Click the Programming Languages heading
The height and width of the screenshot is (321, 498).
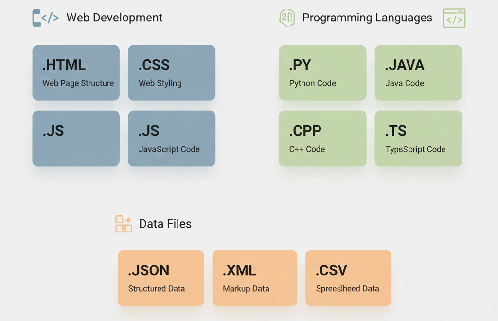click(x=367, y=18)
